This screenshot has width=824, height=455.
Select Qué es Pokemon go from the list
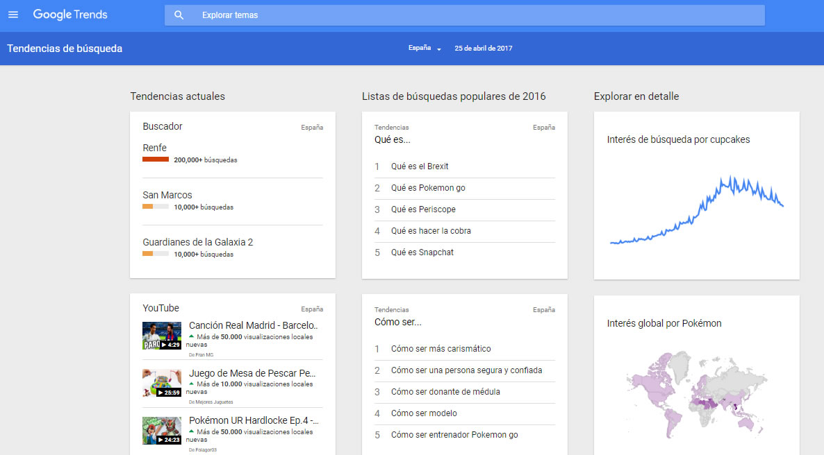(x=429, y=188)
